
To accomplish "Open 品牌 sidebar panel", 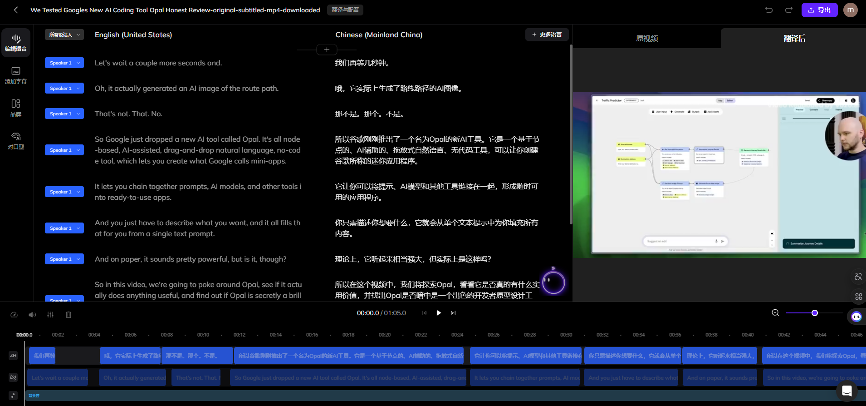I will click(x=16, y=108).
